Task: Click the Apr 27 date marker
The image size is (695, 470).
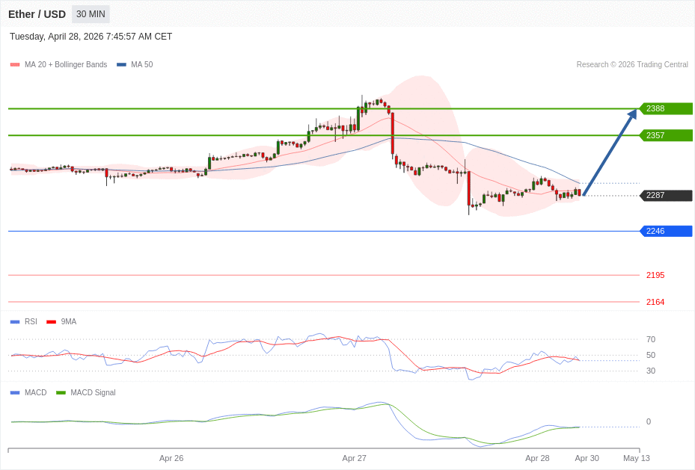Action: point(355,458)
